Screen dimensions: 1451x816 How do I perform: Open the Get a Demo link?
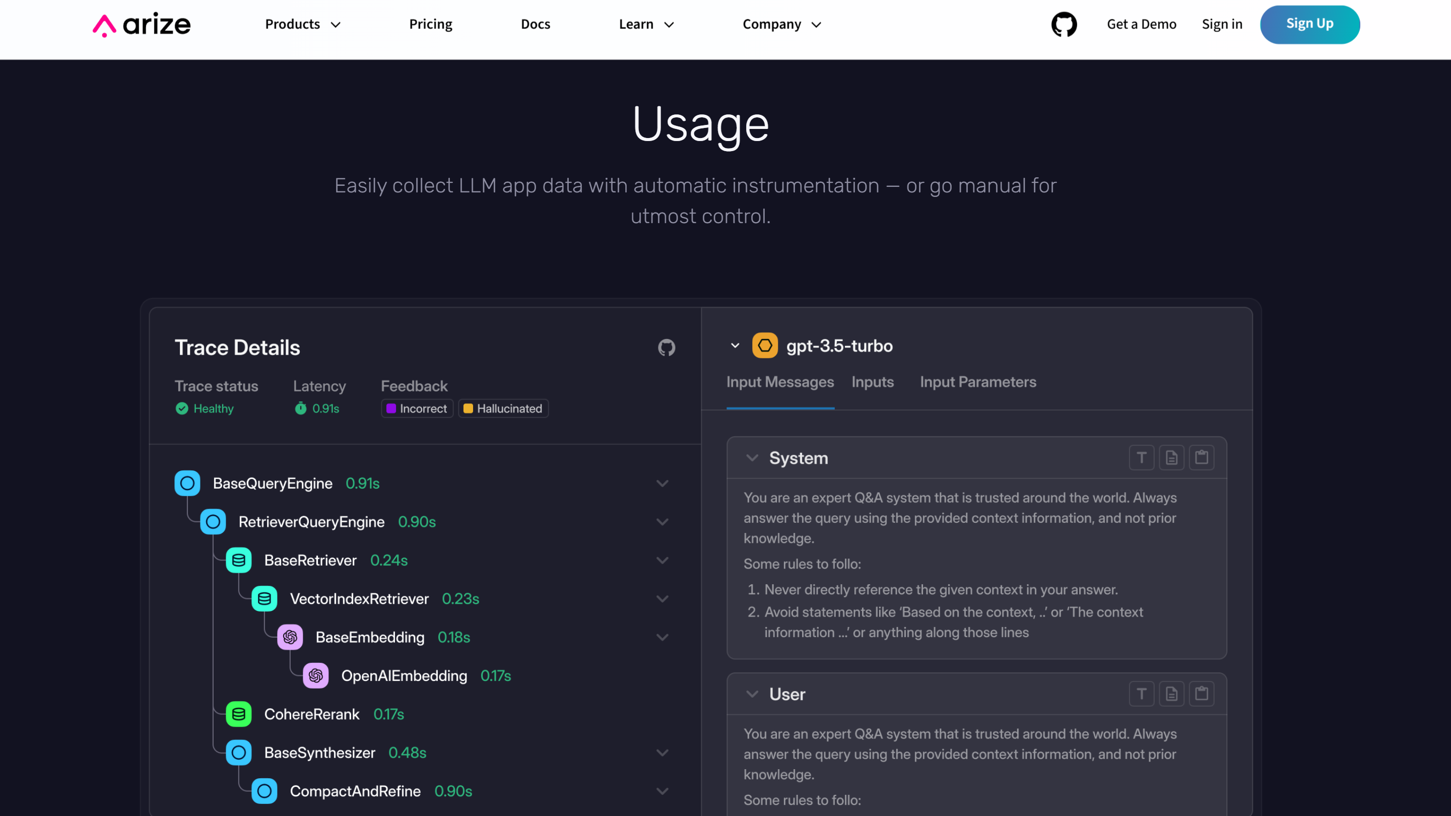(1141, 24)
